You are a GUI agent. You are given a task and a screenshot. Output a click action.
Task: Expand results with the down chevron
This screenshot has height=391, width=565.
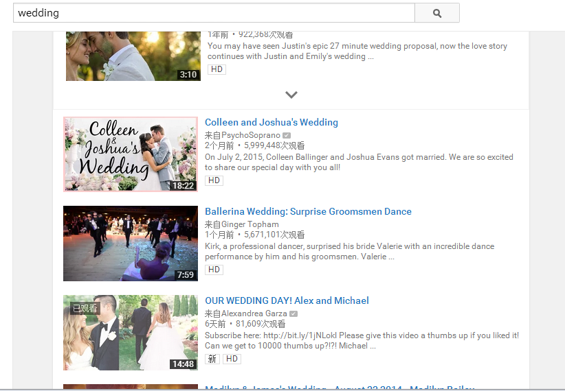(291, 95)
